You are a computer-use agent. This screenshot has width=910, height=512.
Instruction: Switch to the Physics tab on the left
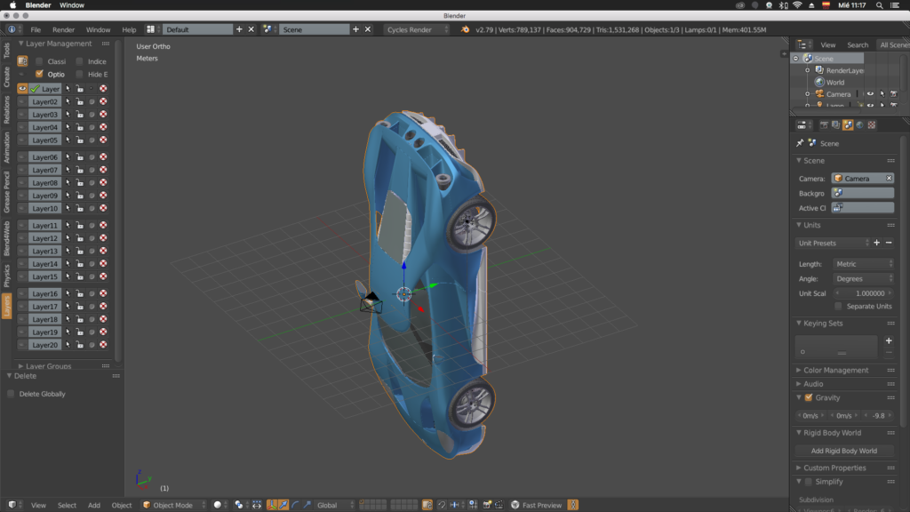(5, 271)
